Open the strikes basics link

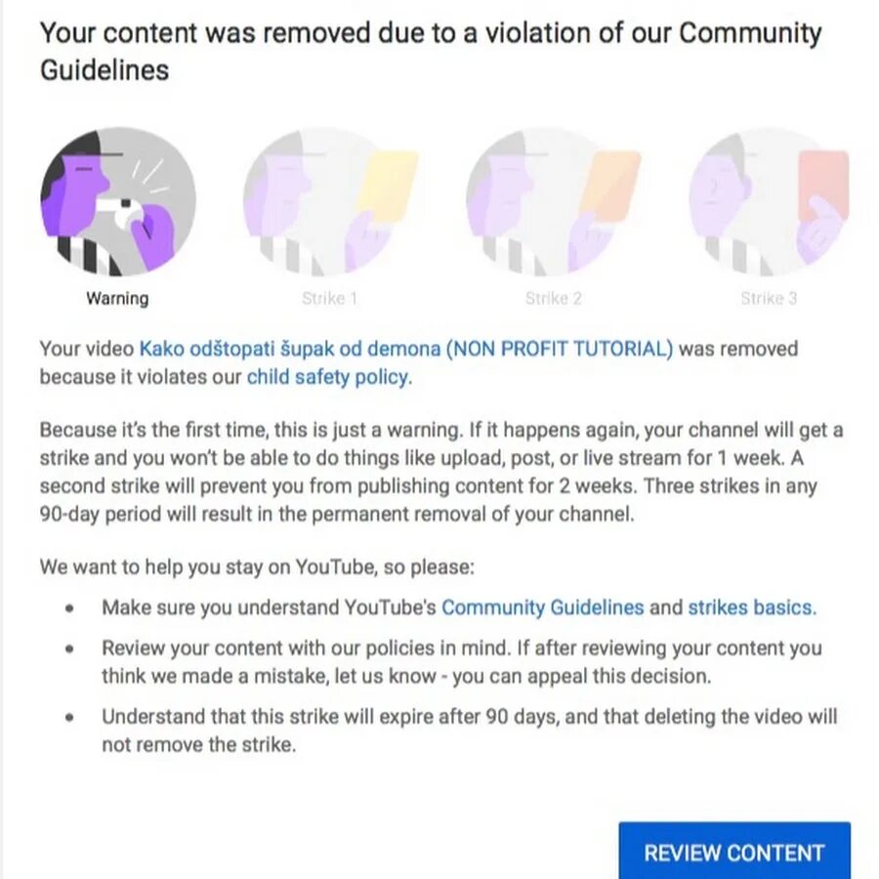click(x=752, y=607)
